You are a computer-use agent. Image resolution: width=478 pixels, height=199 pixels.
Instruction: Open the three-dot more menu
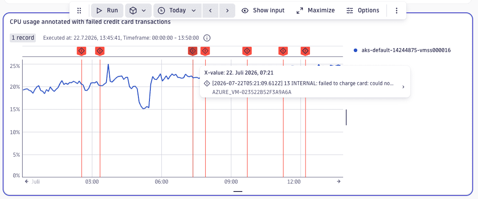(x=397, y=11)
